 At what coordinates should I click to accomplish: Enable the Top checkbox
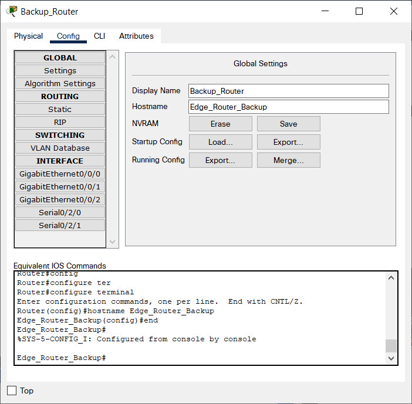click(x=12, y=391)
